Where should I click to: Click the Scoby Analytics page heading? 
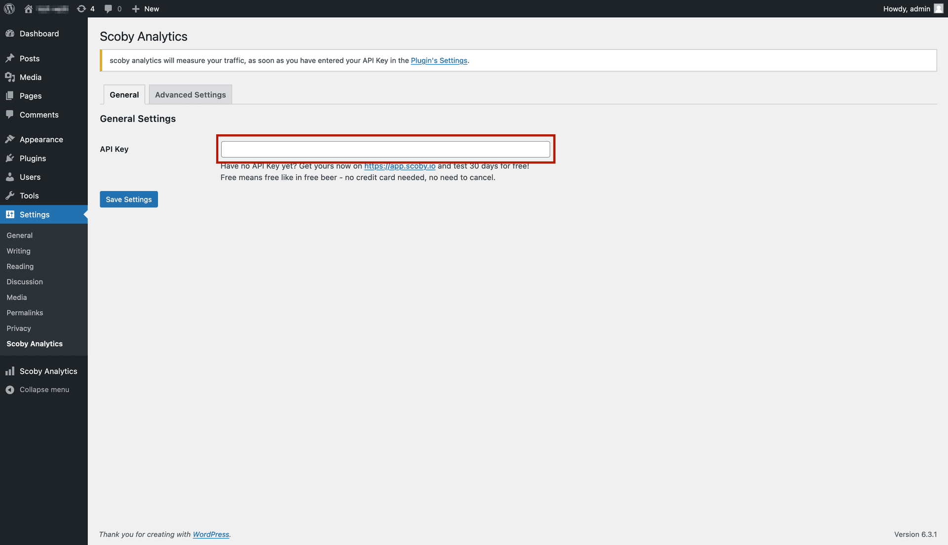click(144, 37)
